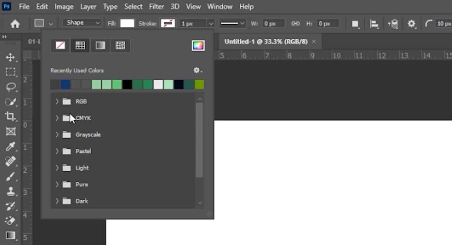This screenshot has height=245, width=452.
Task: Select the Gradient tool
Action: [11, 235]
